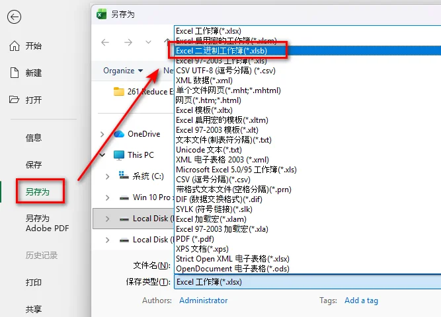Click the Excel icon in dialog title

coord(101,14)
